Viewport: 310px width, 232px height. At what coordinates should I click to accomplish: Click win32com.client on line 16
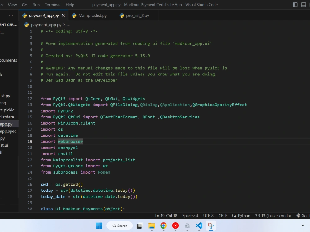pos(77,123)
